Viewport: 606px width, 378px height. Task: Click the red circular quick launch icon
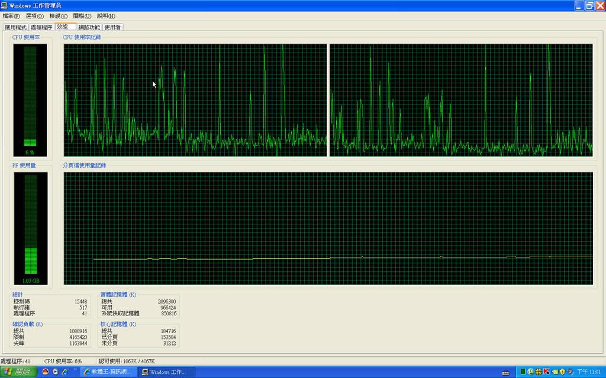coord(45,372)
